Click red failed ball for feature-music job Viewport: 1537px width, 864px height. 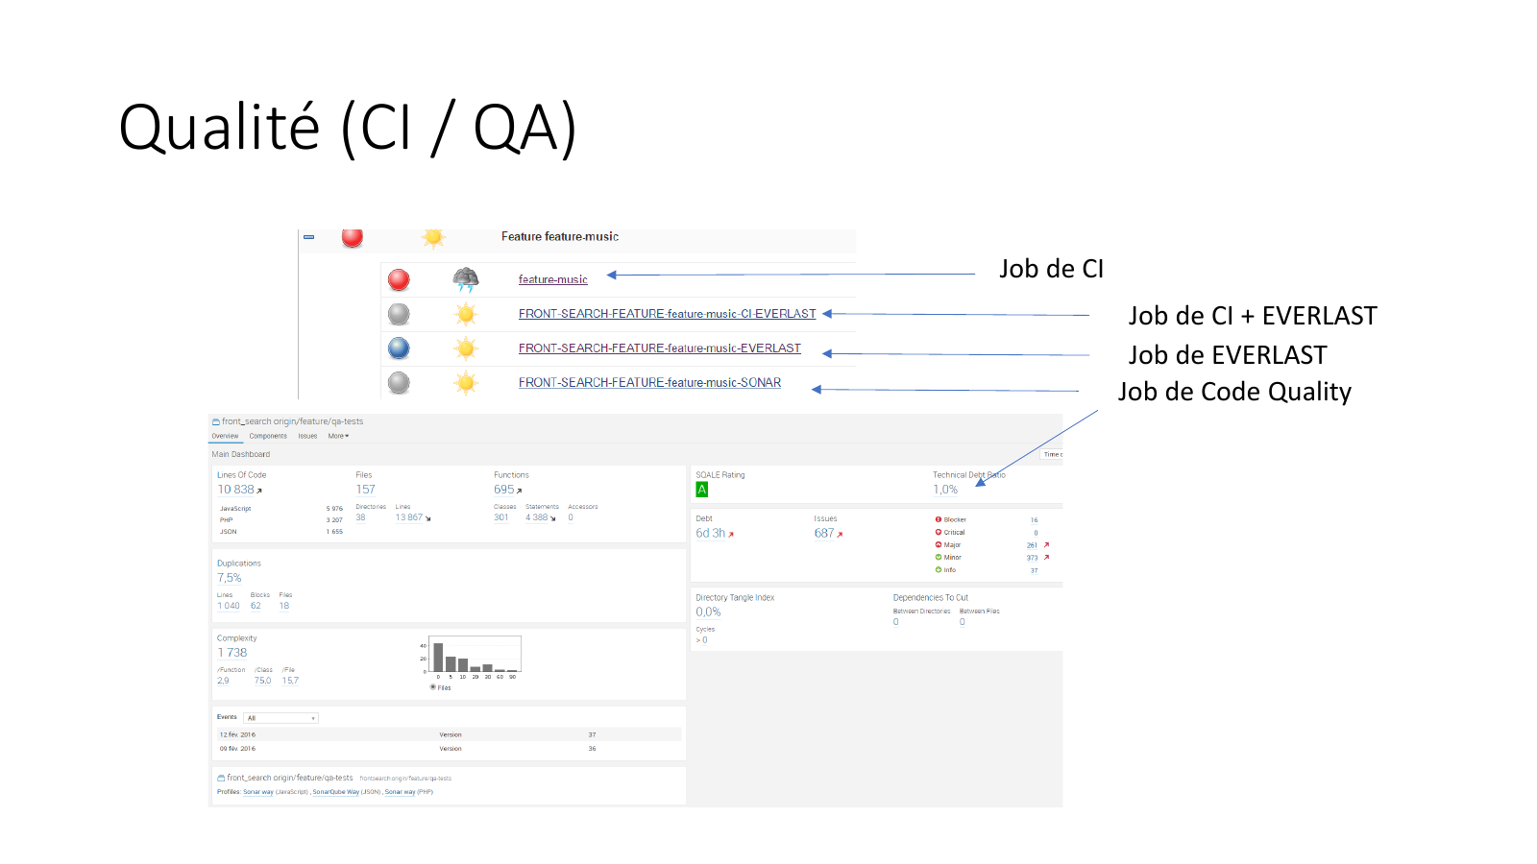coord(399,279)
